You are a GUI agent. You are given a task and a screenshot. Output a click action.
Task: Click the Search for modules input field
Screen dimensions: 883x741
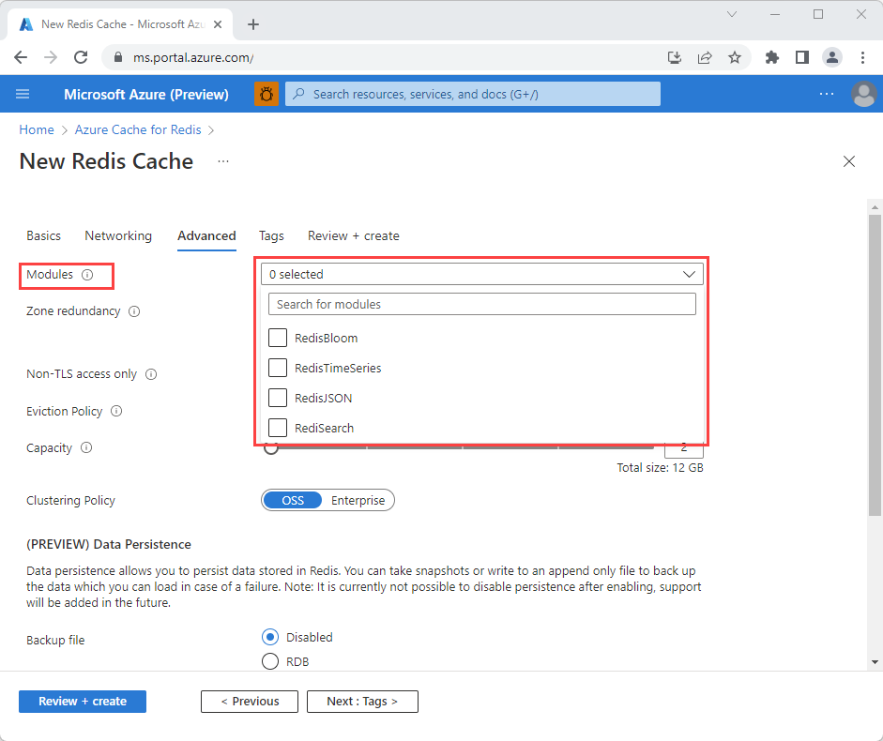coord(481,304)
